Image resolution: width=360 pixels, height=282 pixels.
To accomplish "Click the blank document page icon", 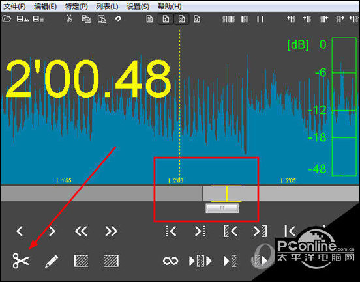I will pyautogui.click(x=149, y=19).
